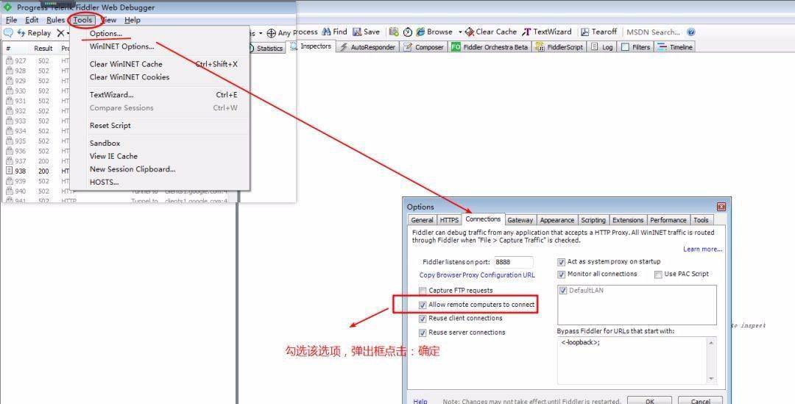Image resolution: width=795 pixels, height=404 pixels.
Task: Click the Fiddler listens on port field
Action: click(514, 262)
